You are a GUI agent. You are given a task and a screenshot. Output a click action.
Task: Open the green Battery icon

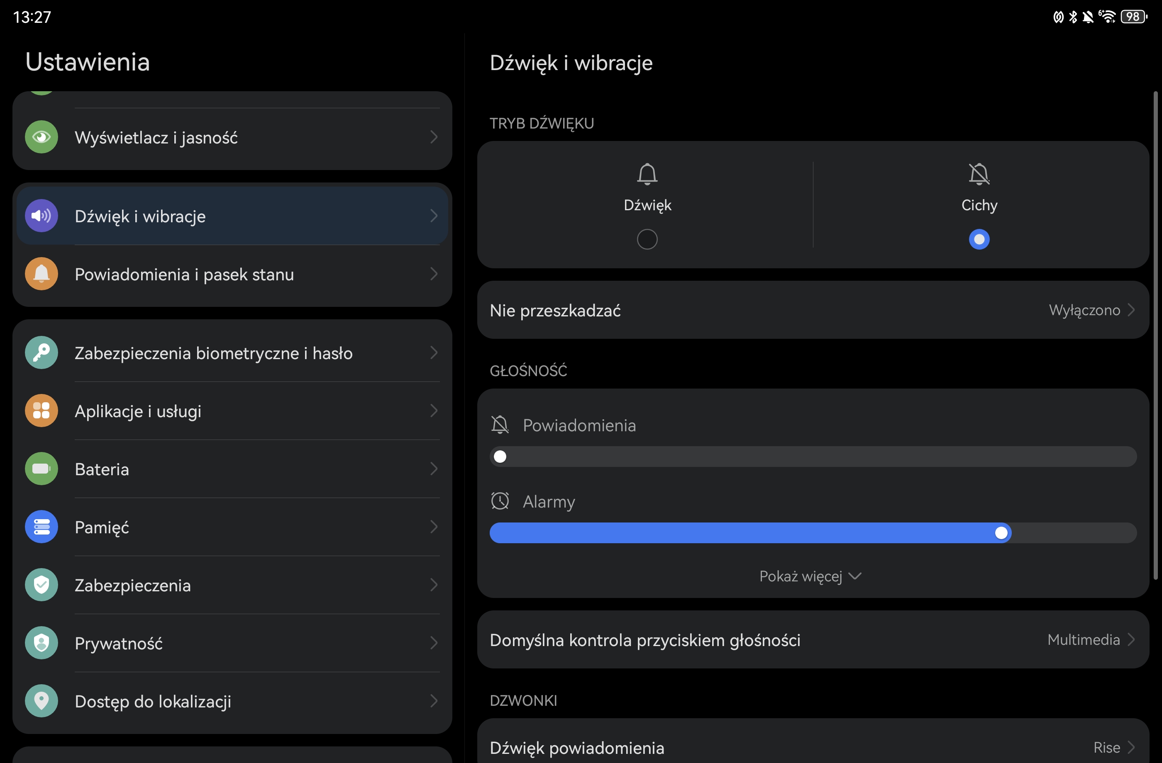pyautogui.click(x=41, y=468)
